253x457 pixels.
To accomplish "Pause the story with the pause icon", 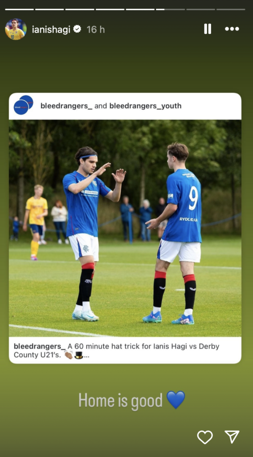I will coord(207,29).
